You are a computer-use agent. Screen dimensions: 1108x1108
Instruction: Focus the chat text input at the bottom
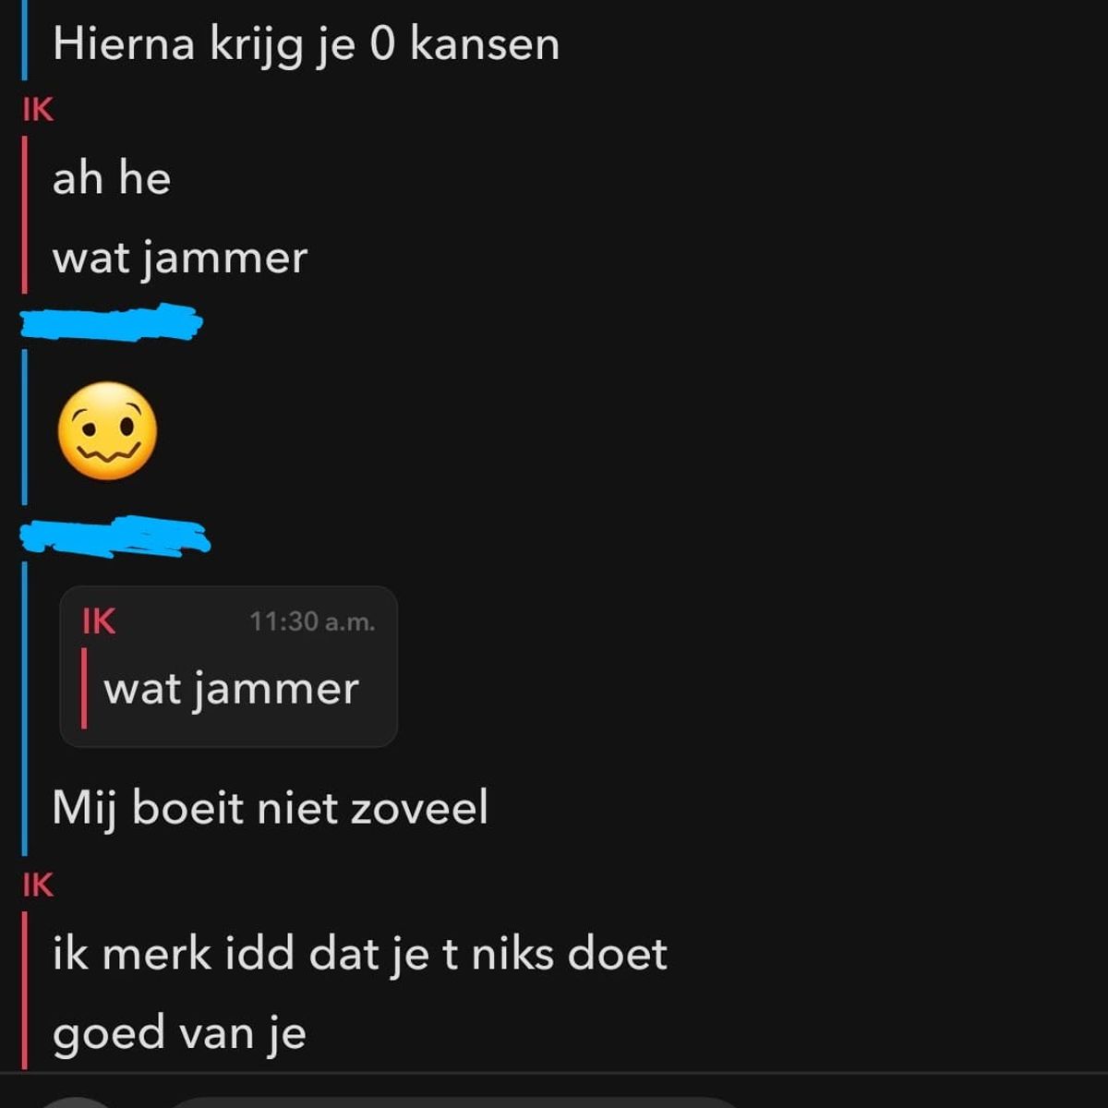pos(452,1102)
